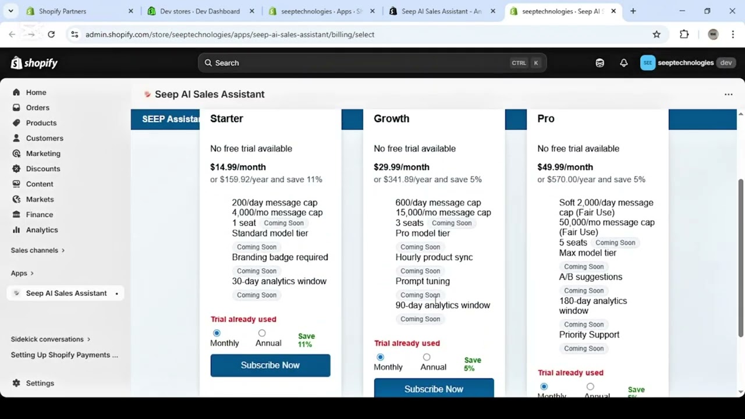
Task: Open the Finance section icon
Action: (16, 215)
